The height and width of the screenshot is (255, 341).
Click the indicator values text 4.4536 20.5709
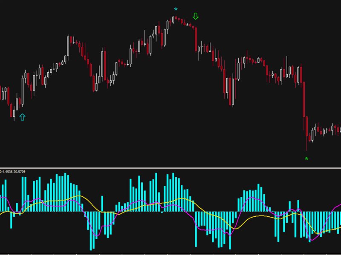(14, 172)
